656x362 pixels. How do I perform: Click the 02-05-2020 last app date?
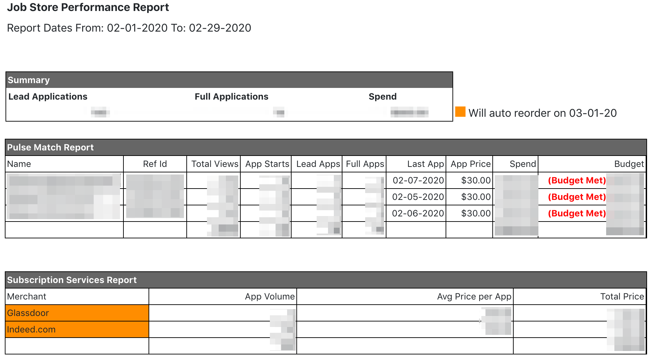418,197
